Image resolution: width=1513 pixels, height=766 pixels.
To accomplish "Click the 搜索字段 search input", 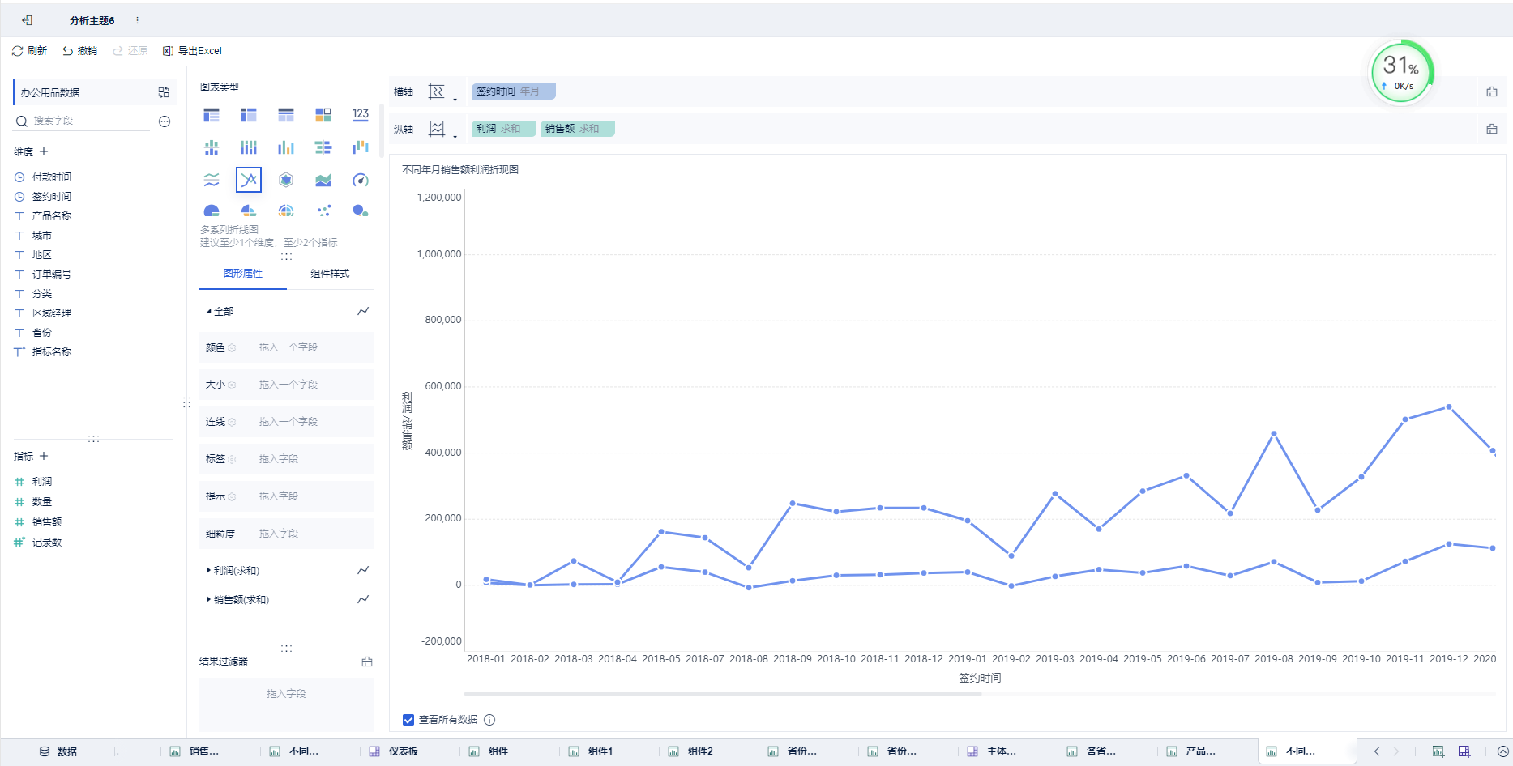I will click(x=89, y=121).
